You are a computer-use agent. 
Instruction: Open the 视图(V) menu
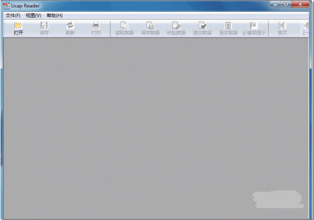(34, 15)
